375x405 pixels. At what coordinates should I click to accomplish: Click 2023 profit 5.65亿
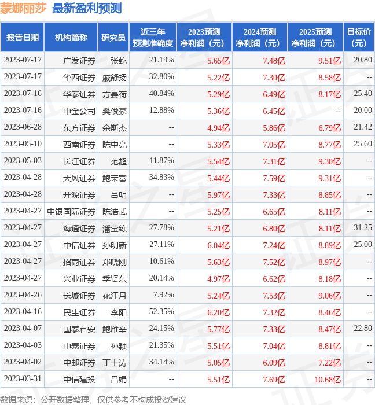click(x=219, y=61)
